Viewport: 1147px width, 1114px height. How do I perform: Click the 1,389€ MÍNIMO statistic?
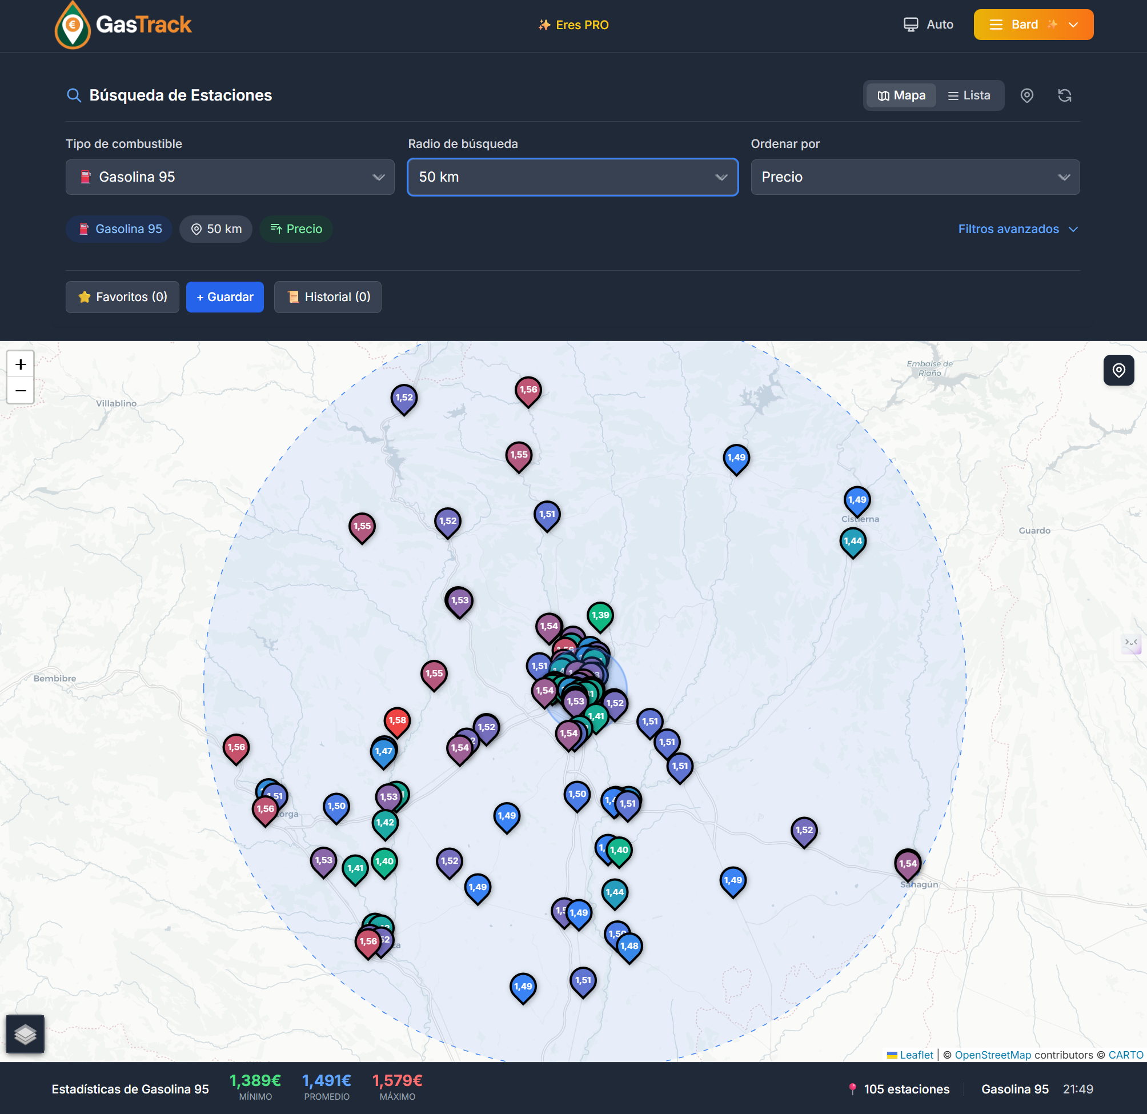click(255, 1087)
